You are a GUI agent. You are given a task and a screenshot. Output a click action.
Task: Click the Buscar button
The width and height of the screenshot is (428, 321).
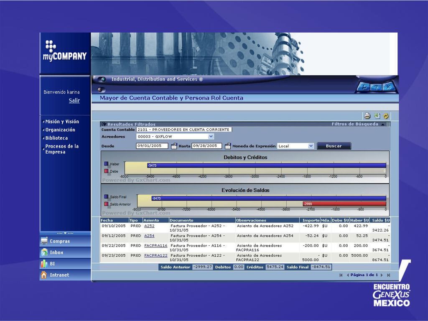click(334, 146)
